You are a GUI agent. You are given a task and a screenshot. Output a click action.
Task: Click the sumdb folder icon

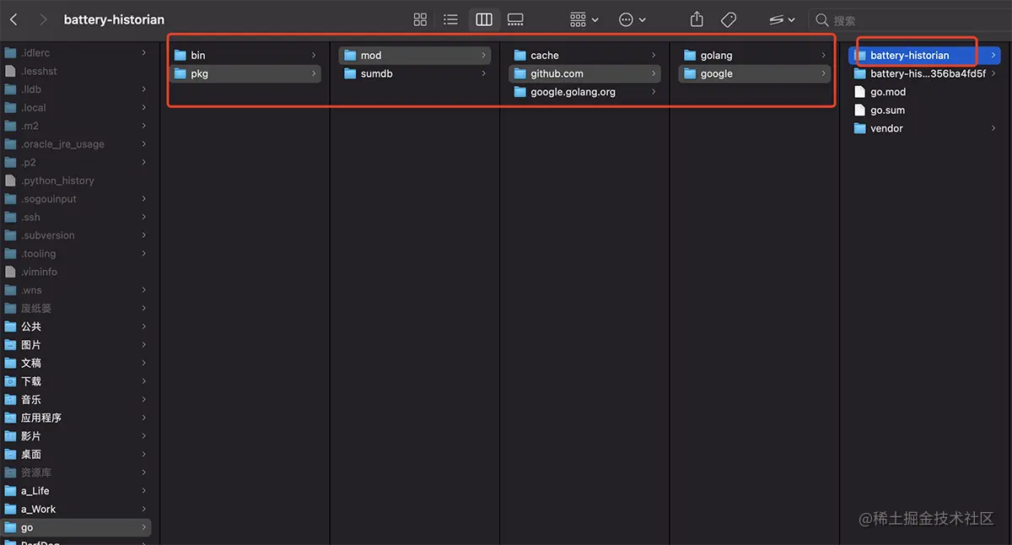pos(350,74)
